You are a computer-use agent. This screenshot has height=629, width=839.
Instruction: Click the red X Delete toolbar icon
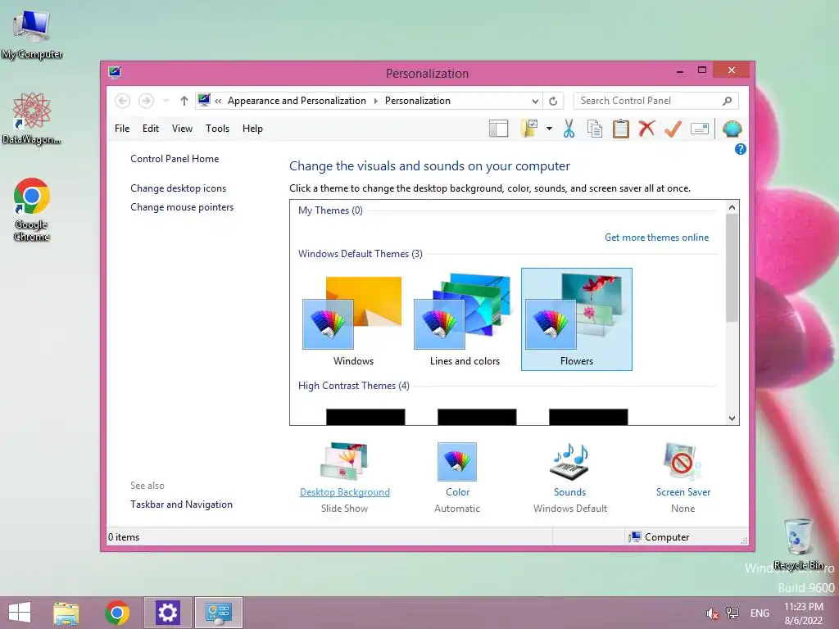click(x=647, y=129)
